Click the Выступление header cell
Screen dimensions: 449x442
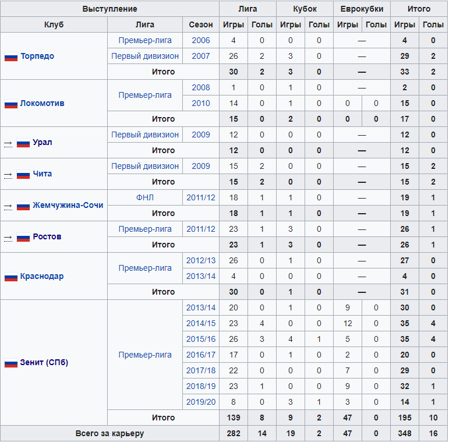[x=109, y=9]
